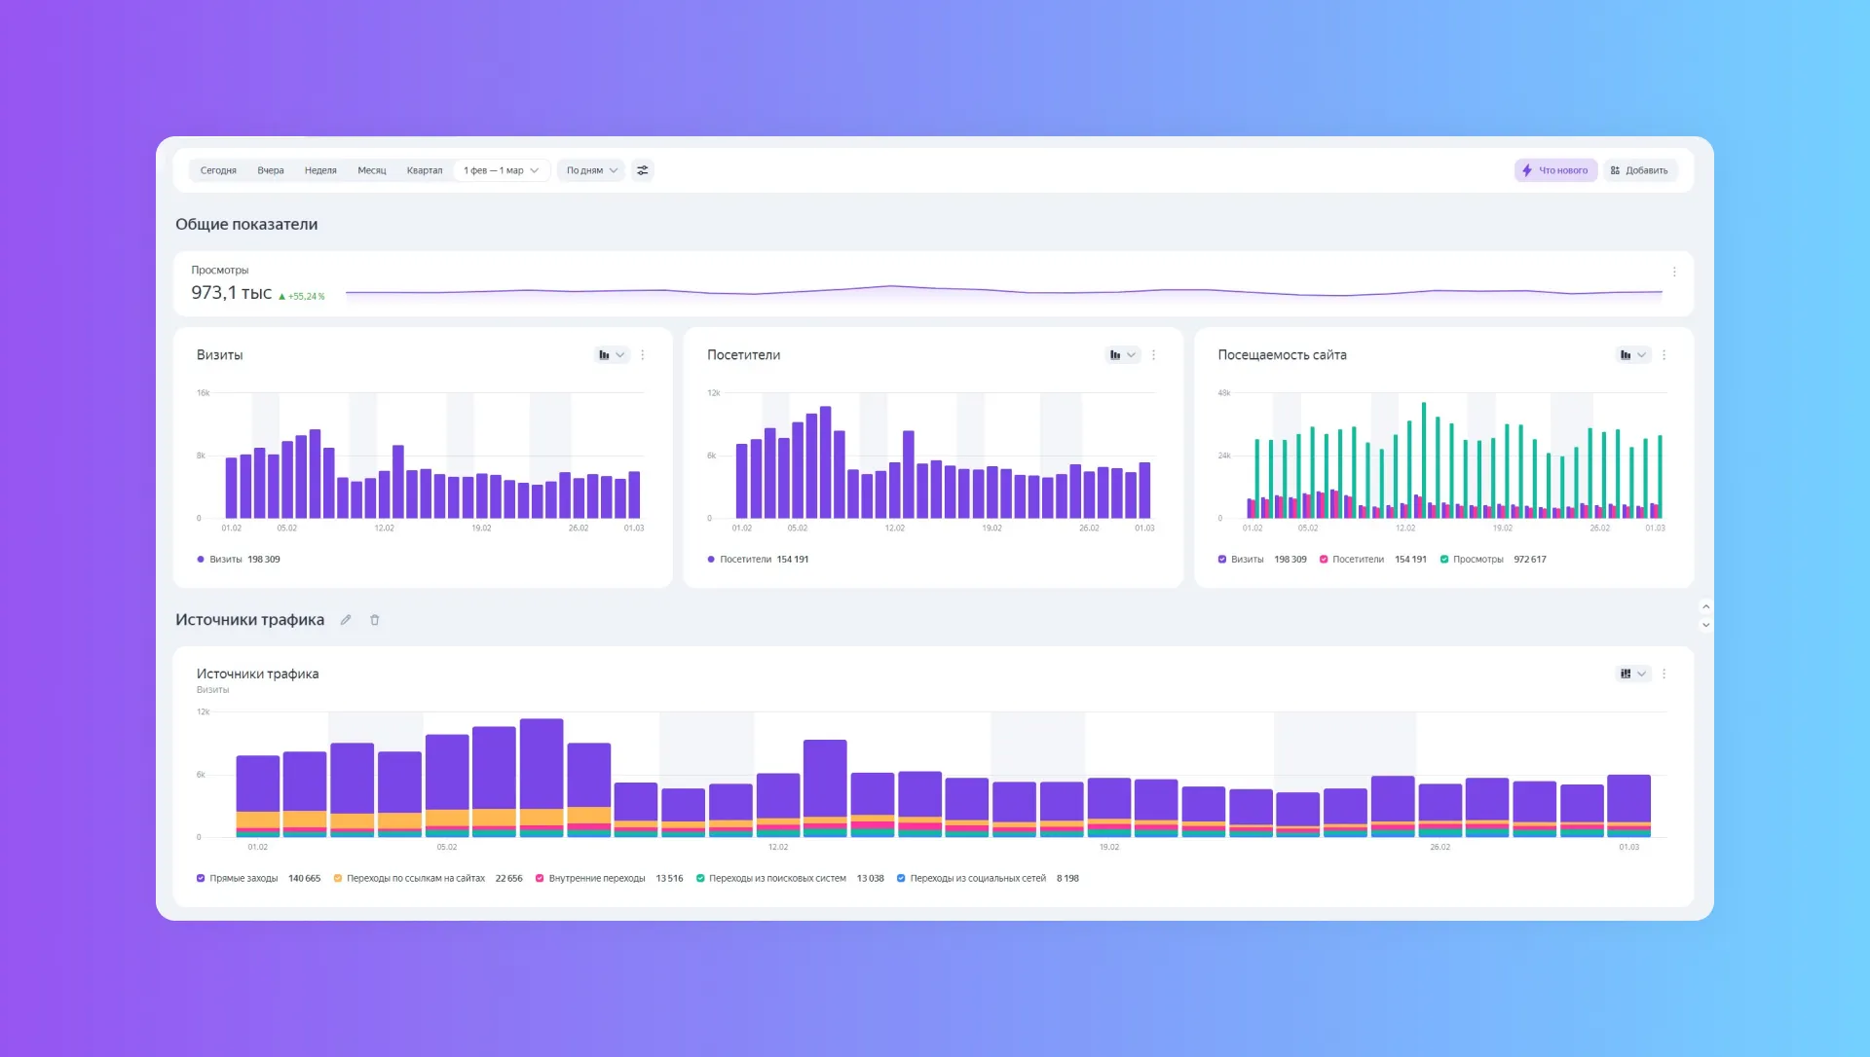This screenshot has height=1057, width=1870.
Task: Select the Месяц period tab
Action: coord(372,170)
